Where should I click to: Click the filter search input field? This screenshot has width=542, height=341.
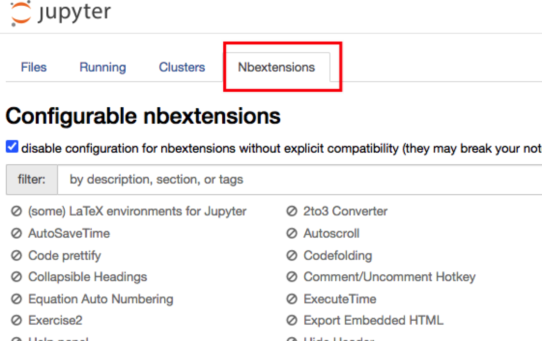click(300, 180)
